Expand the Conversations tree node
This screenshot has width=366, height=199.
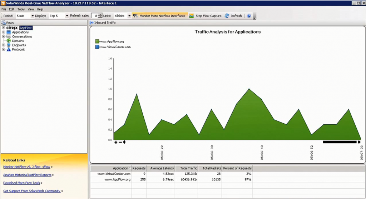[x=4, y=36]
